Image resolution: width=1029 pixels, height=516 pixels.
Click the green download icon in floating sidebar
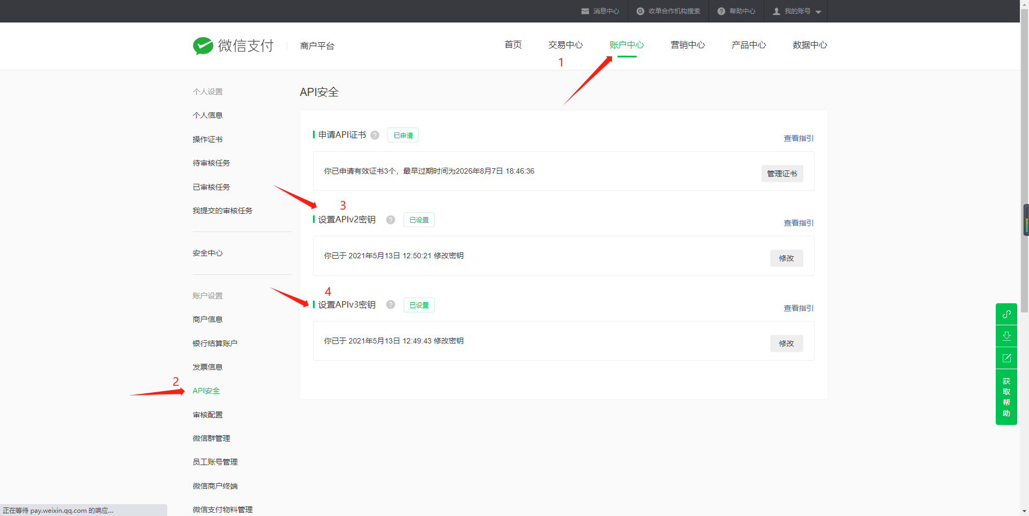(1006, 336)
